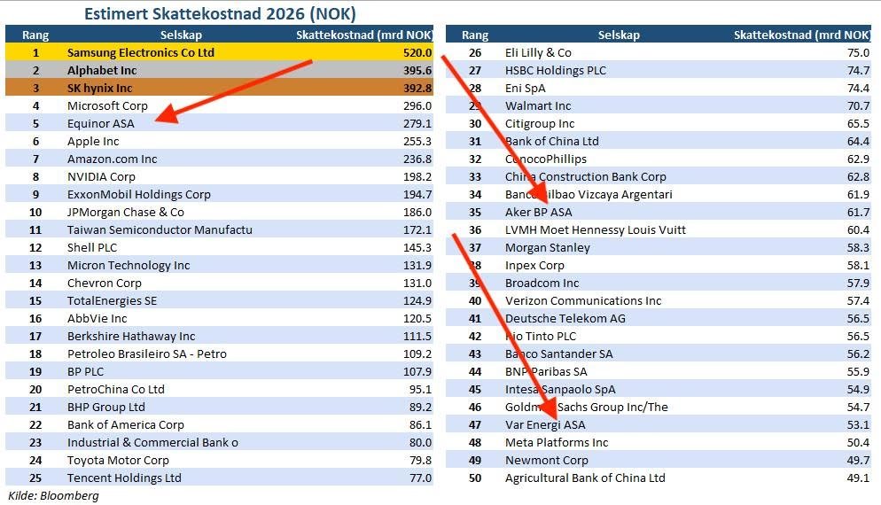Click the title 'Estimert Skattekostnad 2026 (NOK)'

click(220, 13)
